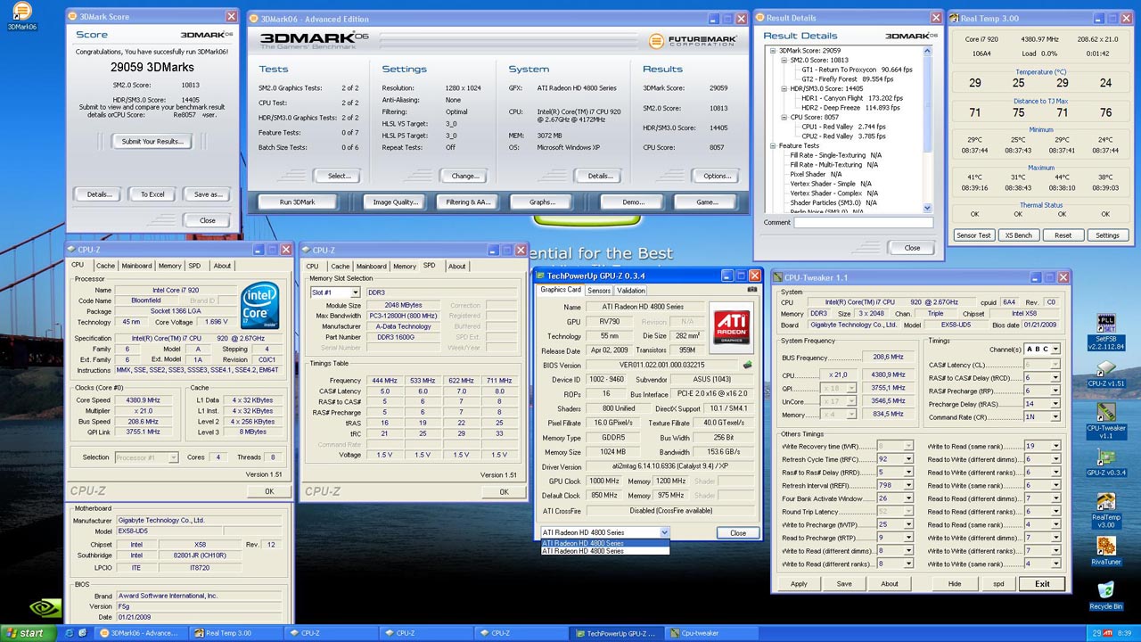Open Mainboard tab in left CPU-Z window
The width and height of the screenshot is (1141, 642).
(x=136, y=266)
